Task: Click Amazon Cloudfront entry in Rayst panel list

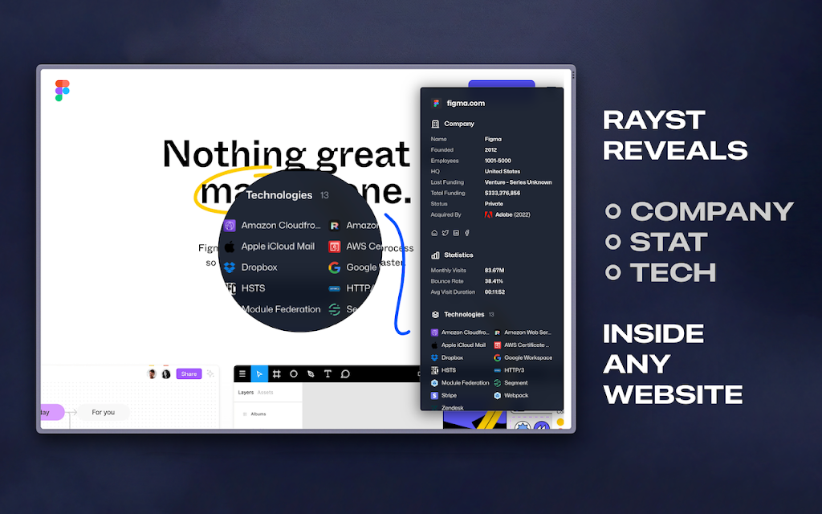Action: [460, 332]
